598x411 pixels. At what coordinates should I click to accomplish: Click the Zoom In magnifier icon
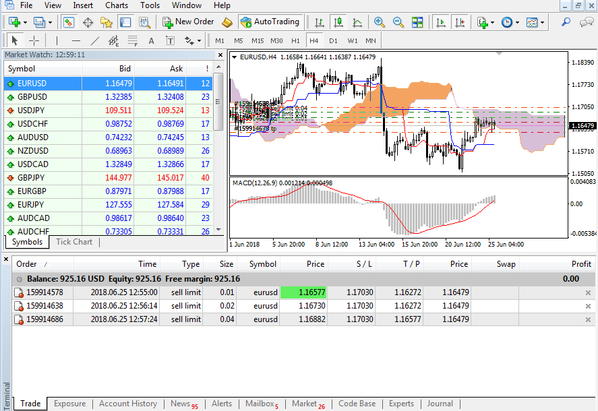(379, 22)
